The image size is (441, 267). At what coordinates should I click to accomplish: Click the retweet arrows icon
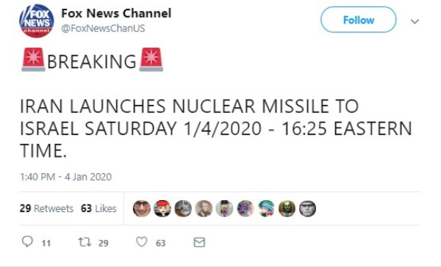(x=85, y=242)
